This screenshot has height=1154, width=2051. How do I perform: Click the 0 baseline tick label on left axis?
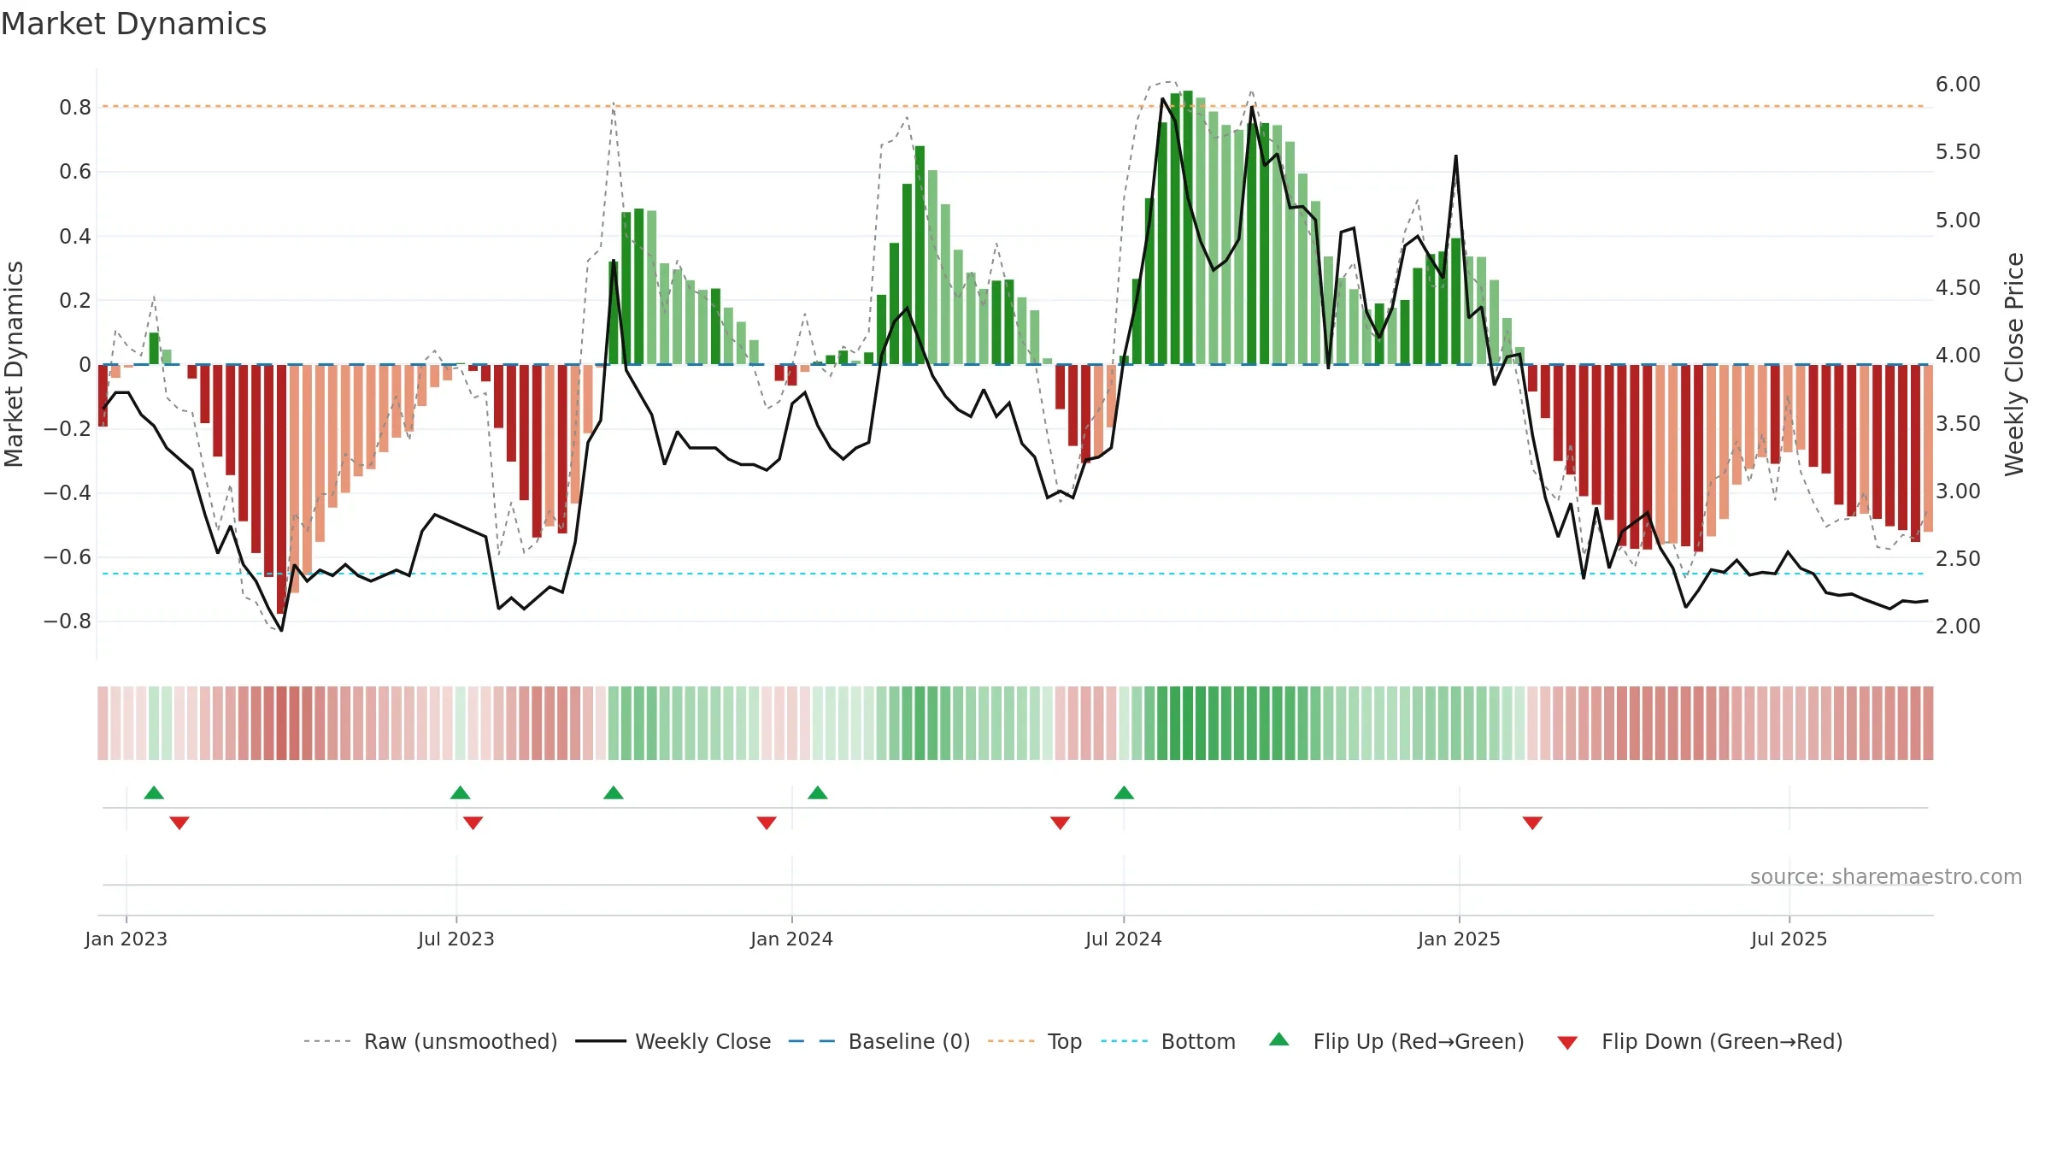coord(85,365)
